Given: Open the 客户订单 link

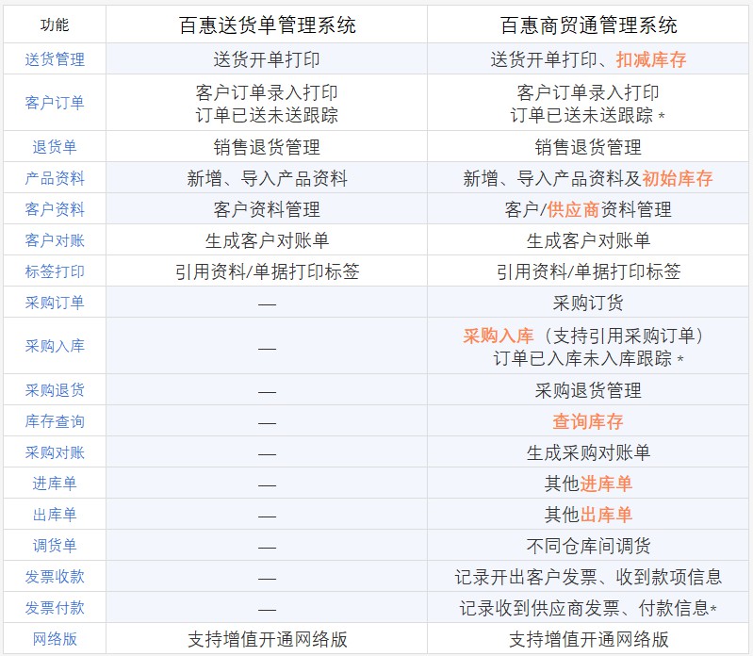Looking at the screenshot, I should click(55, 103).
